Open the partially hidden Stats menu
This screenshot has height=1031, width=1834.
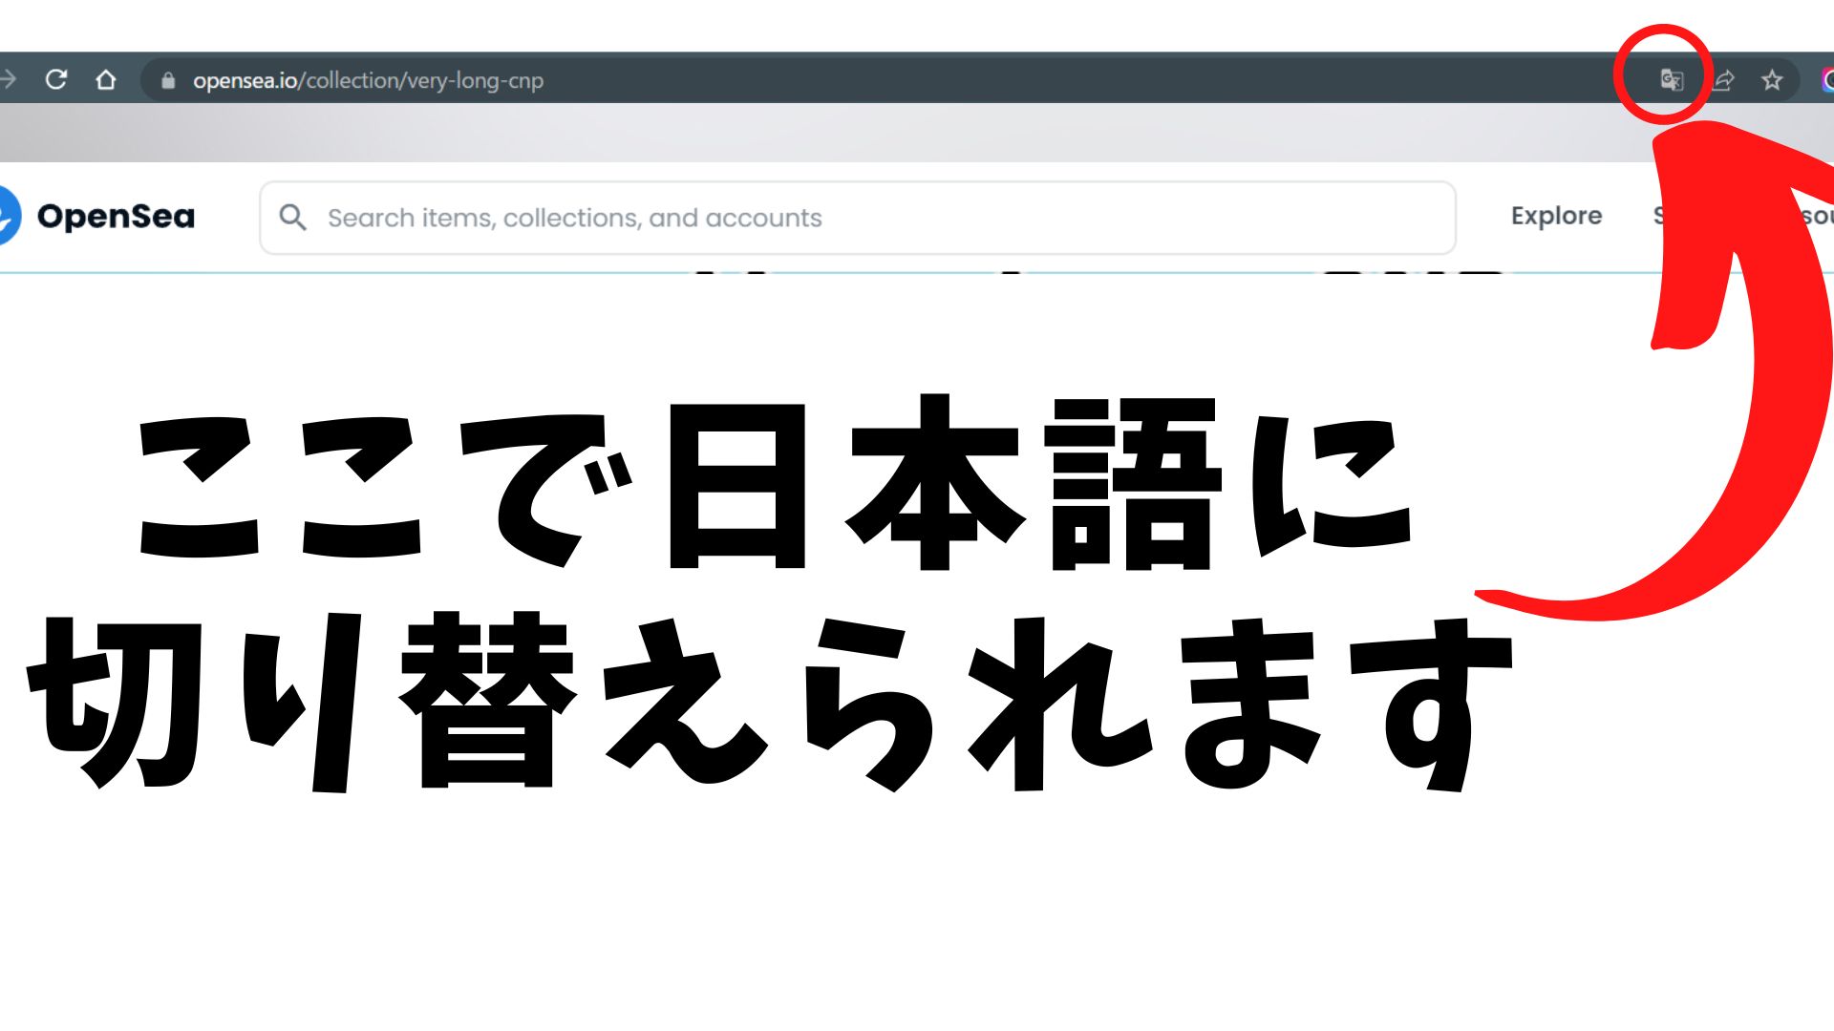[1657, 216]
